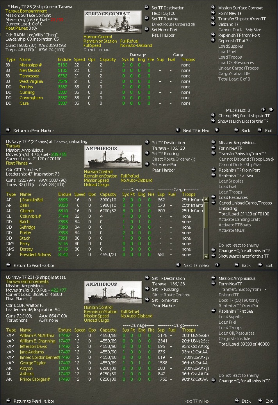Open Mission: Amphibious selector in TF 7 panel
The height and width of the screenshot is (405, 278).
tap(214, 142)
